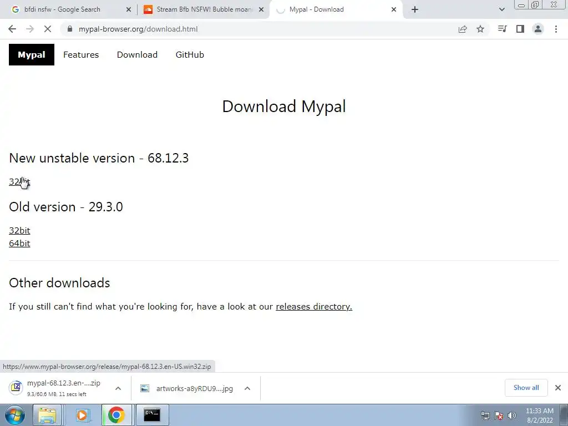
Task: Open the taskbar clock showing 11:33 AM
Action: point(539,415)
